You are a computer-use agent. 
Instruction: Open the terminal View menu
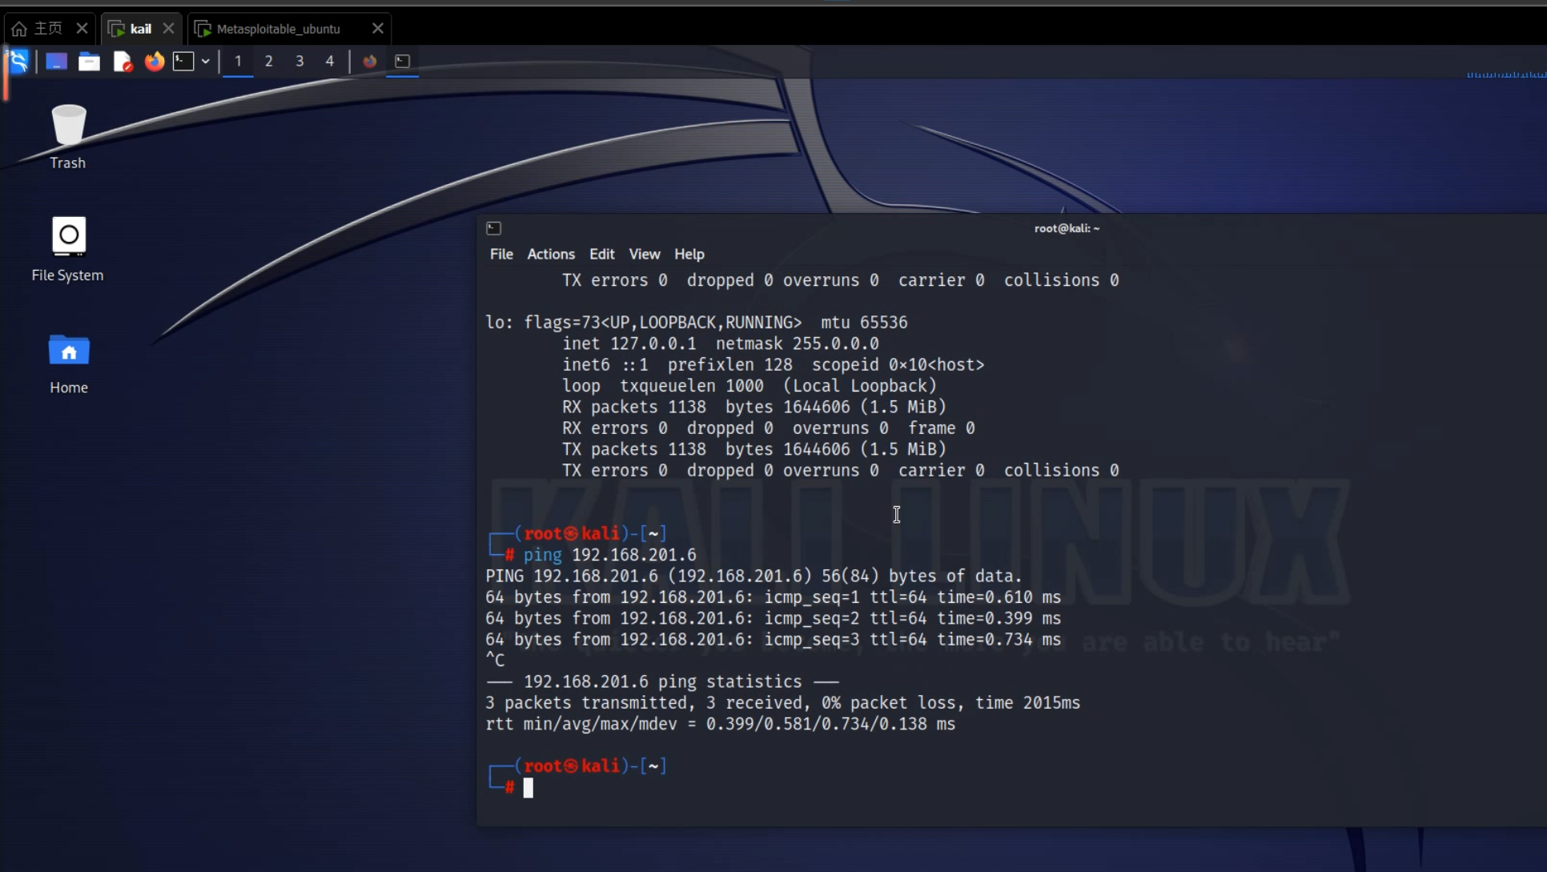pyautogui.click(x=644, y=254)
